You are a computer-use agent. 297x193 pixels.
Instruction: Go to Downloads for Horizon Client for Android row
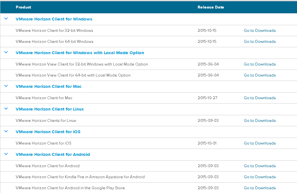(x=260, y=166)
